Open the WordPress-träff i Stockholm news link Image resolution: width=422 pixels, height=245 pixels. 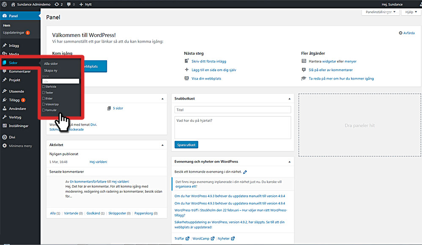tap(230, 213)
